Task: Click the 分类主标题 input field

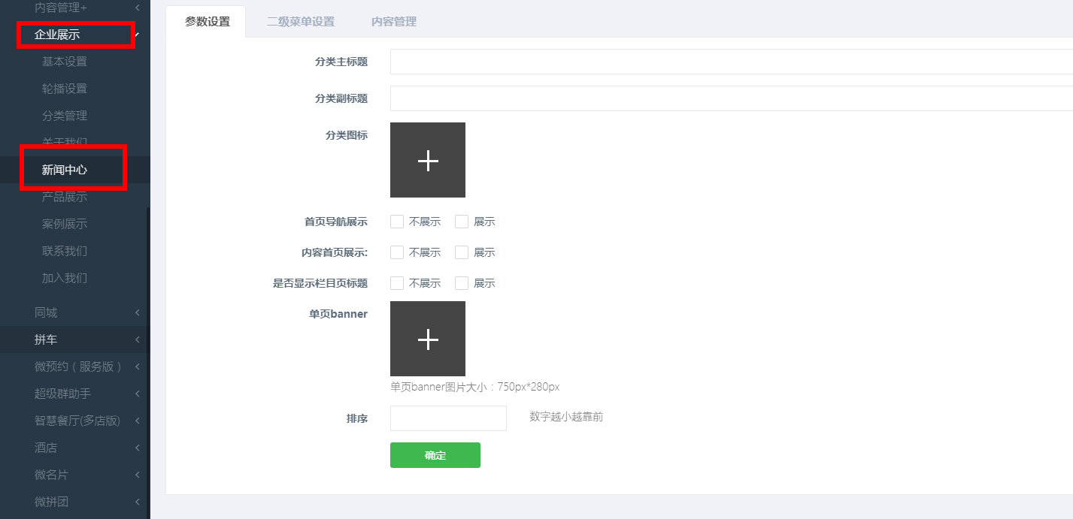Action: pos(729,62)
